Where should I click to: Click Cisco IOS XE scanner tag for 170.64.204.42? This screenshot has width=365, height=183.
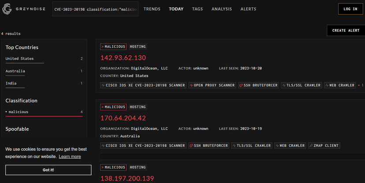[x=143, y=146]
